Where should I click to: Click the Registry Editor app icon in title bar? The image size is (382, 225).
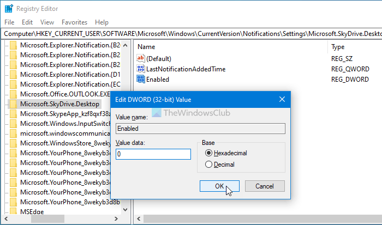pyautogui.click(x=9, y=9)
